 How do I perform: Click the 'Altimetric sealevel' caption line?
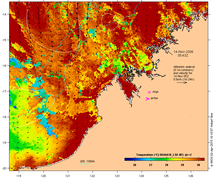pos(184,67)
